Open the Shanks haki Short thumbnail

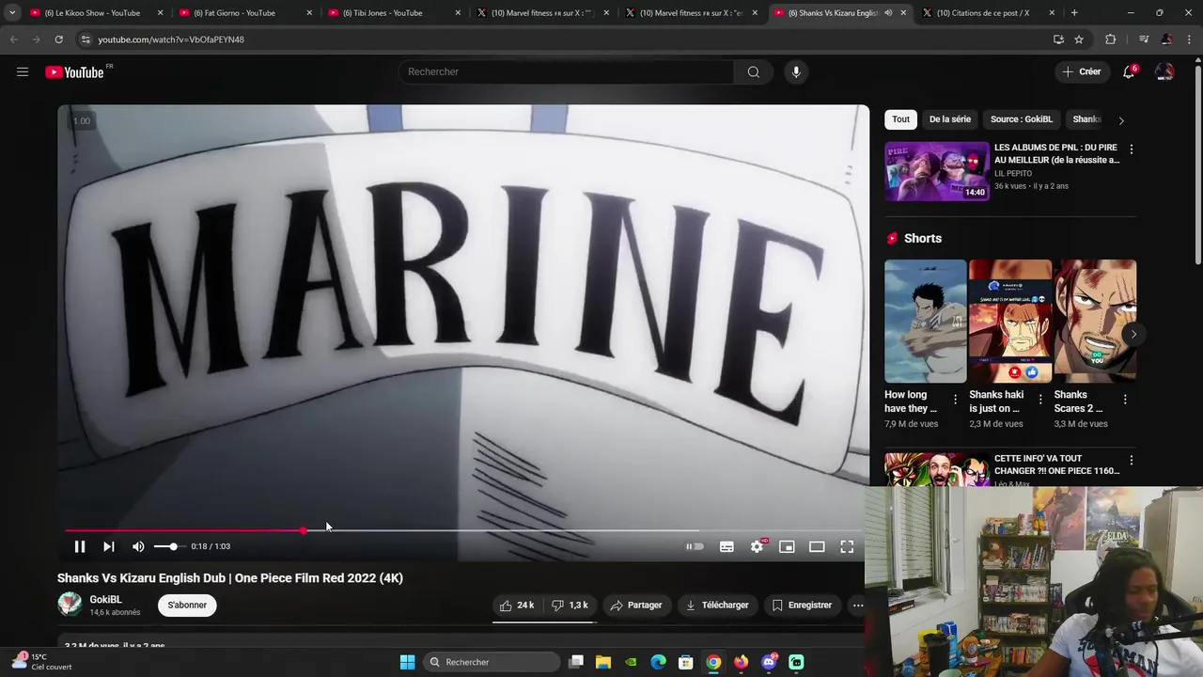[1010, 321]
